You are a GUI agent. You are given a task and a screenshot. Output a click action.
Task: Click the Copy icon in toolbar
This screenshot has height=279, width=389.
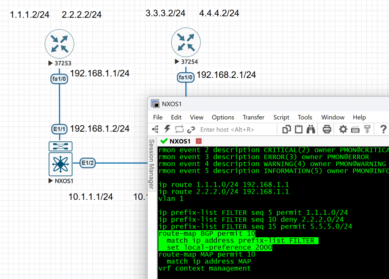(287, 129)
